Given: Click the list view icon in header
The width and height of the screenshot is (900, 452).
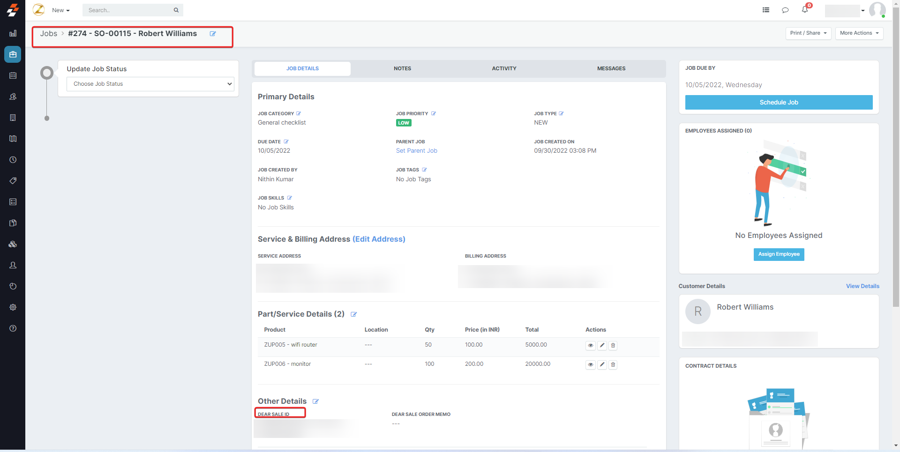Looking at the screenshot, I should pos(766,10).
